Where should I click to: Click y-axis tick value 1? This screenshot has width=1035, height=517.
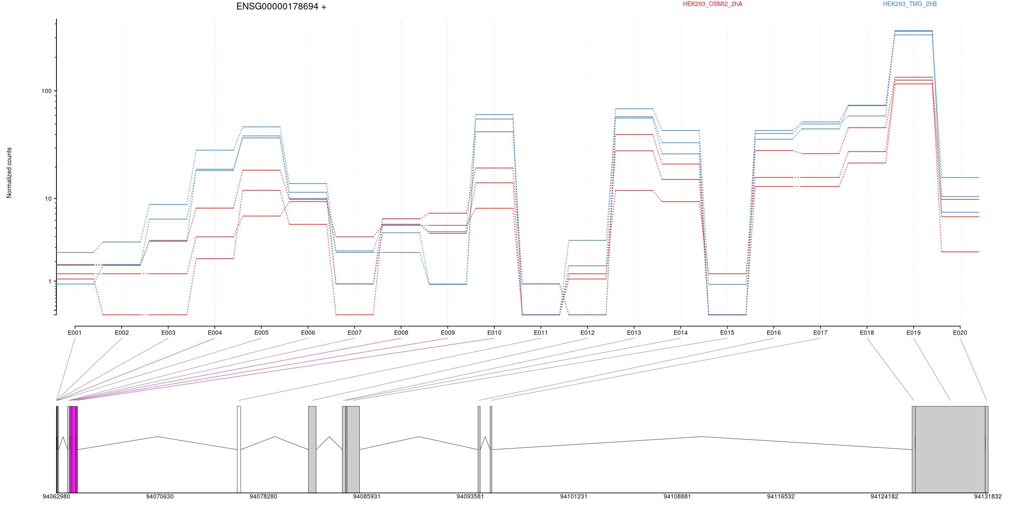50,281
